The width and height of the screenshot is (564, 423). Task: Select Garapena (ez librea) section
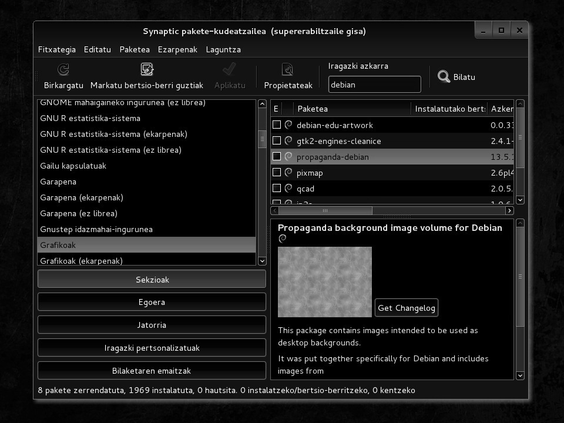(146, 213)
